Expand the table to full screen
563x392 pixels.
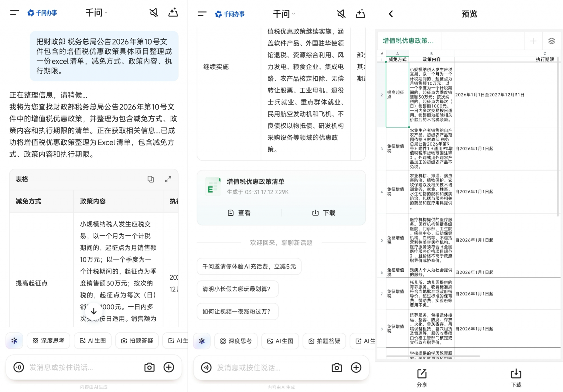click(168, 179)
